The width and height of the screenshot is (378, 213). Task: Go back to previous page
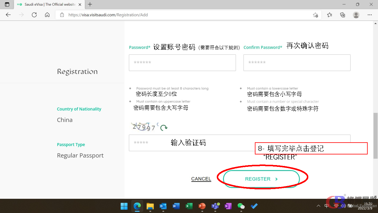8,15
